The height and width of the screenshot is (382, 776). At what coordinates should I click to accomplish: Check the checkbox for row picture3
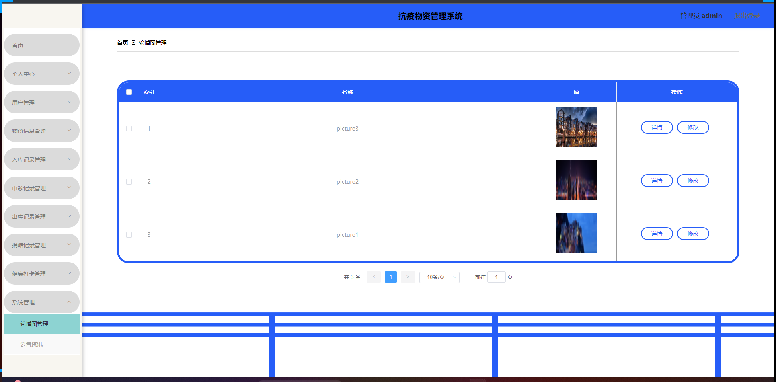129,129
